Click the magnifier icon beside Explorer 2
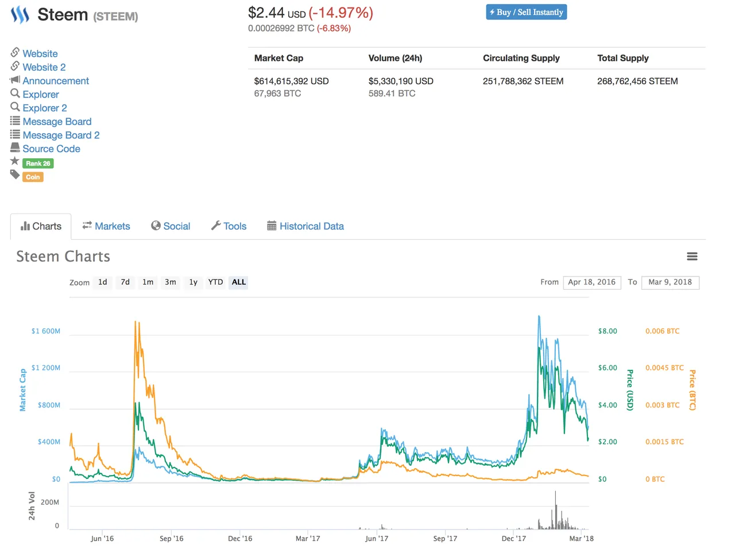735x557 pixels. tap(16, 107)
